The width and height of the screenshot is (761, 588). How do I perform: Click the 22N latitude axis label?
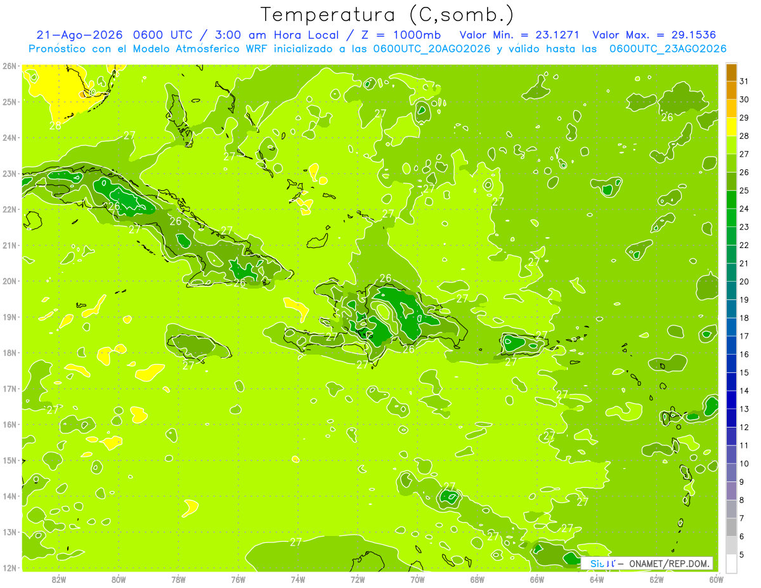click(10, 209)
